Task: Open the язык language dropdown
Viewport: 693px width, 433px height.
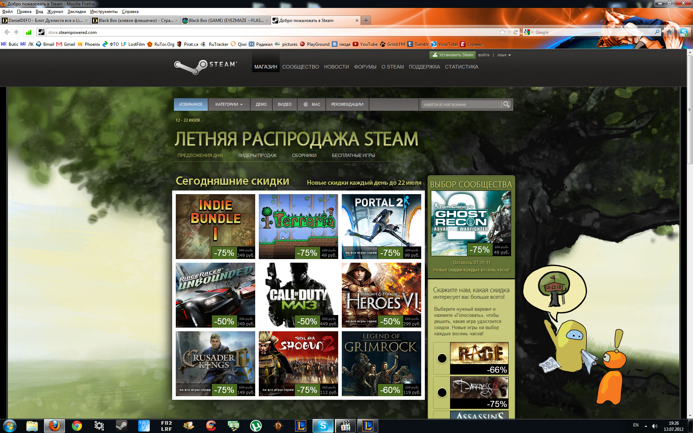Action: point(504,55)
